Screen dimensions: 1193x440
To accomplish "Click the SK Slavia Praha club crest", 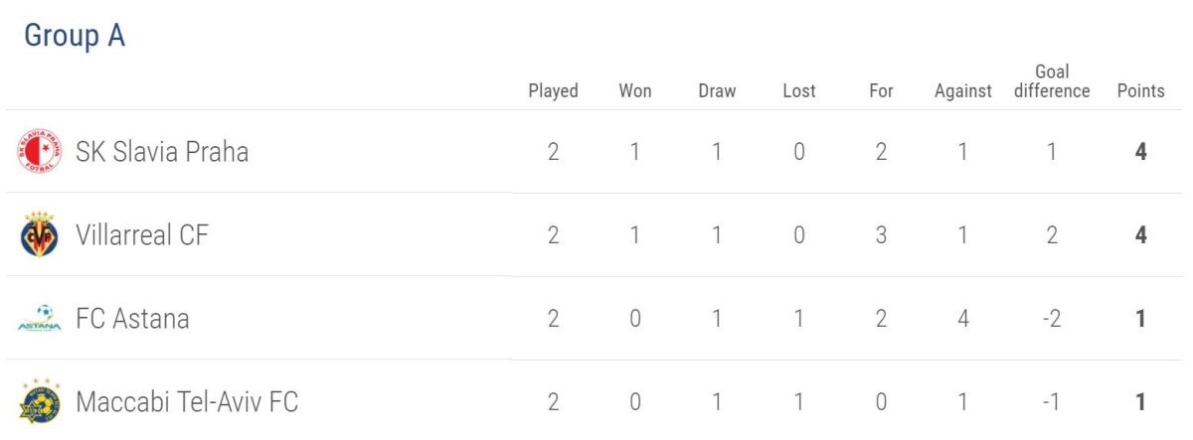I will coord(40,152).
